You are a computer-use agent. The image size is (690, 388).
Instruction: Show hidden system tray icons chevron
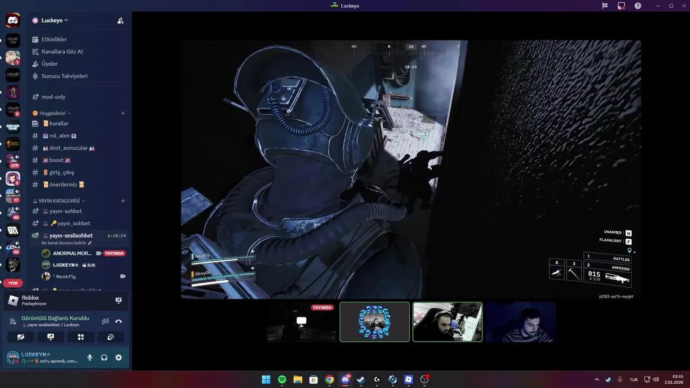(596, 379)
